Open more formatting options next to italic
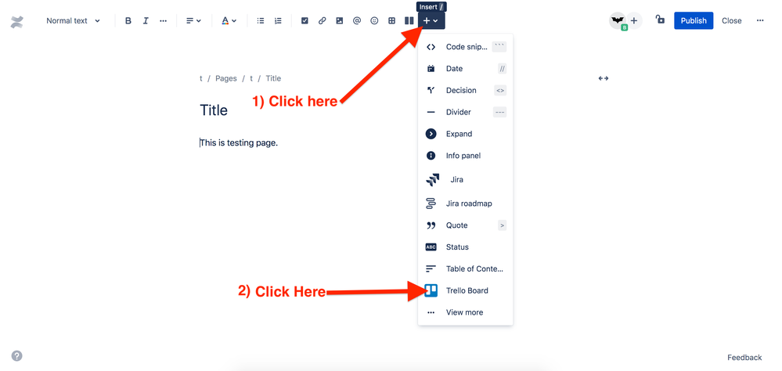Viewport: 782px width, 371px height. [163, 21]
